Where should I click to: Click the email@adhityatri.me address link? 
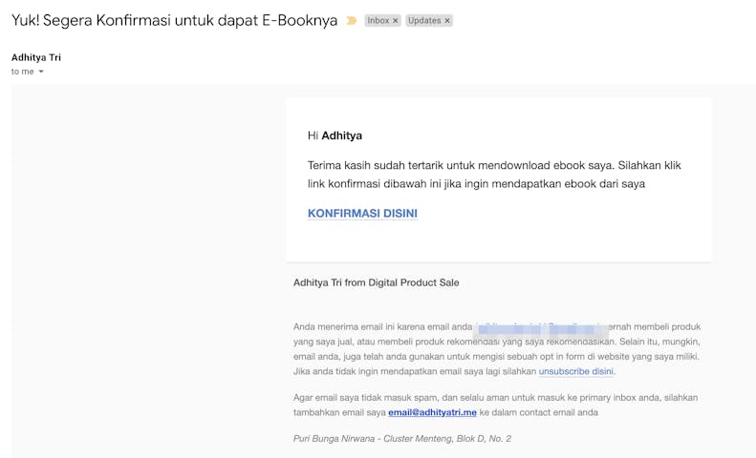(x=432, y=412)
